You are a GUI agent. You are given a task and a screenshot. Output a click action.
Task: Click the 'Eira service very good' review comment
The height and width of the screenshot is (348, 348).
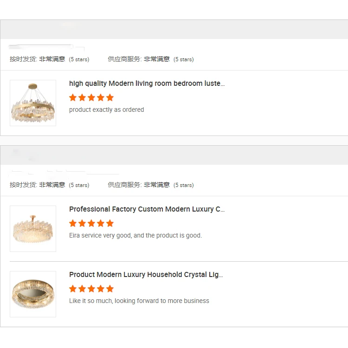coord(135,236)
